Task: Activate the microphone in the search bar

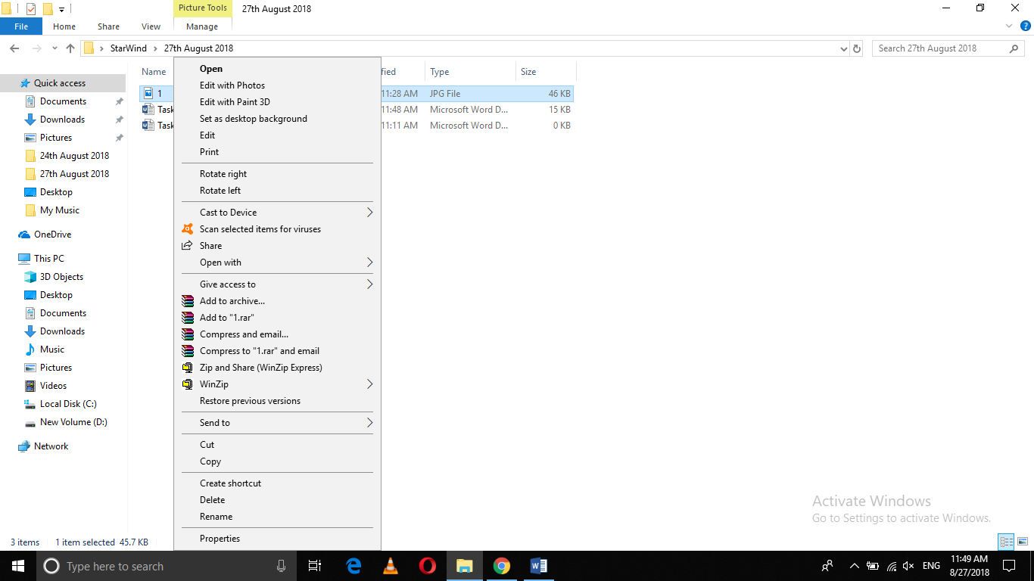Action: (281, 566)
